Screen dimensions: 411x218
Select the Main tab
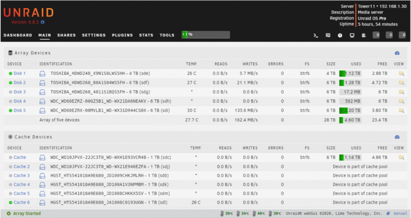tap(44, 35)
